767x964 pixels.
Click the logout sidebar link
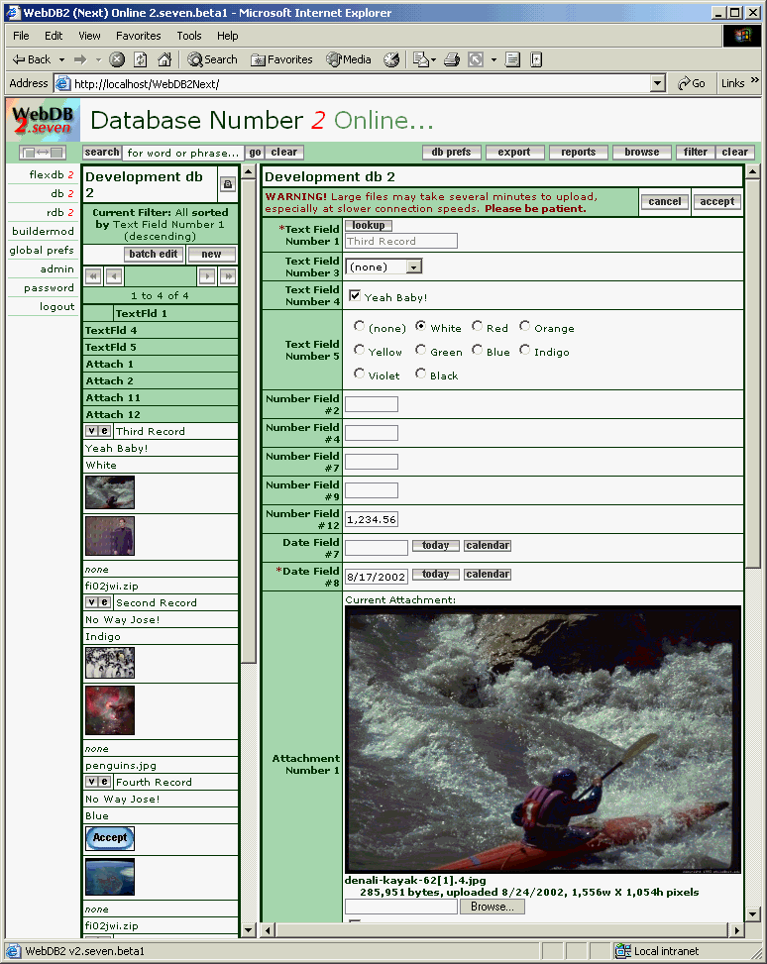(56, 307)
